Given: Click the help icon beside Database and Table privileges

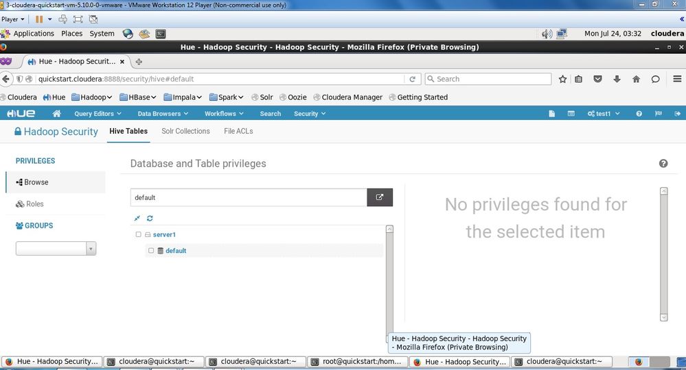Looking at the screenshot, I should (x=663, y=163).
